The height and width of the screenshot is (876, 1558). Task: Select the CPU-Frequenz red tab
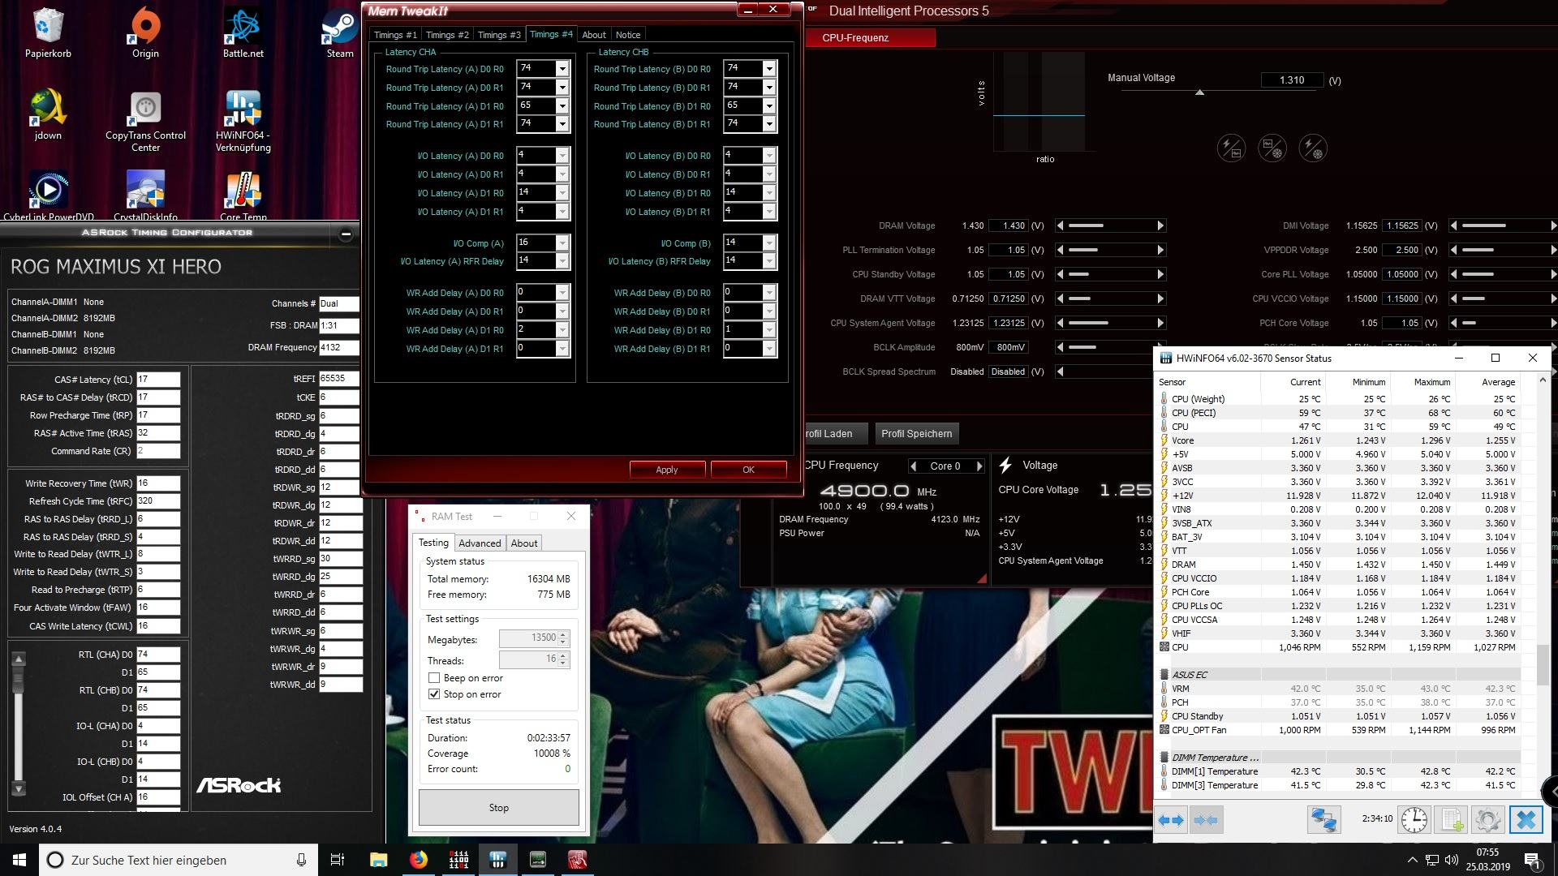pos(870,38)
